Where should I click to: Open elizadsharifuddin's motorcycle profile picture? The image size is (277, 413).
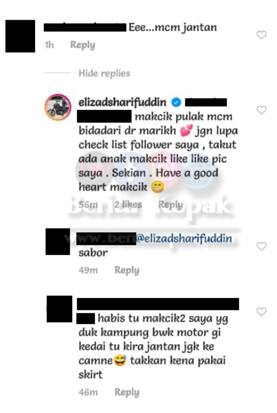(x=58, y=107)
